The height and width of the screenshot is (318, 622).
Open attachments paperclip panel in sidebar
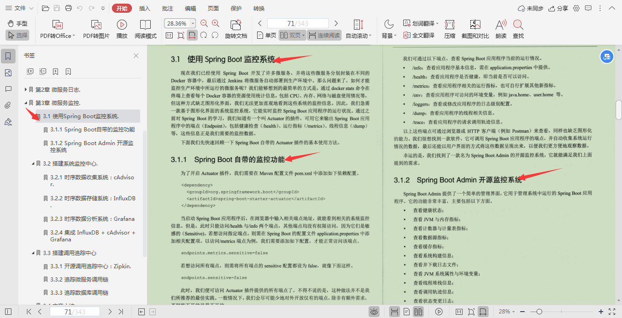click(x=8, y=105)
